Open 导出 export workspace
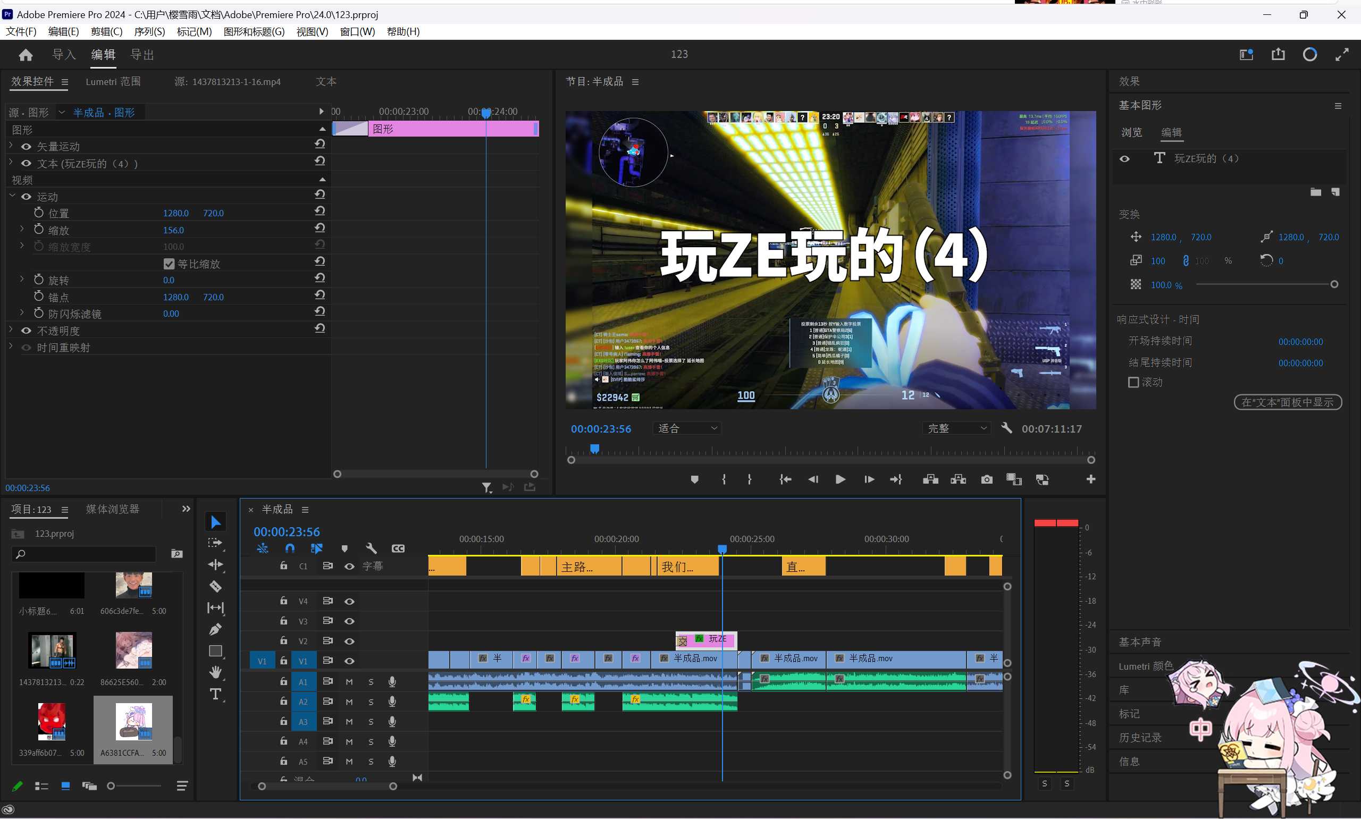Image resolution: width=1361 pixels, height=819 pixels. tap(142, 55)
